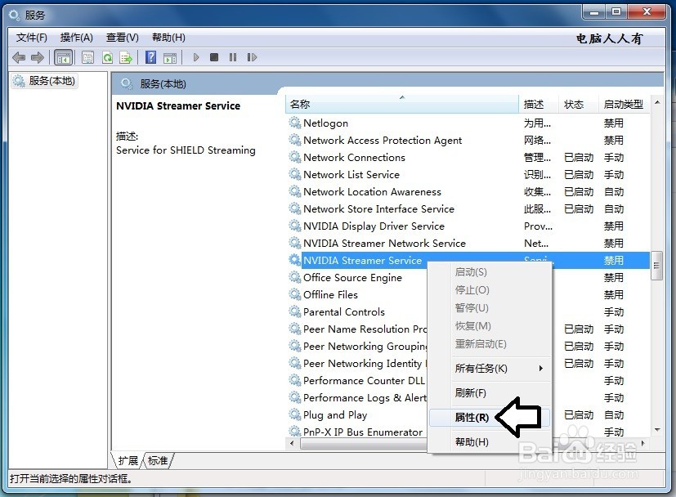Viewport: 676px width, 497px height.
Task: Toggle the show/hide console tree icon
Action: pyautogui.click(x=64, y=57)
